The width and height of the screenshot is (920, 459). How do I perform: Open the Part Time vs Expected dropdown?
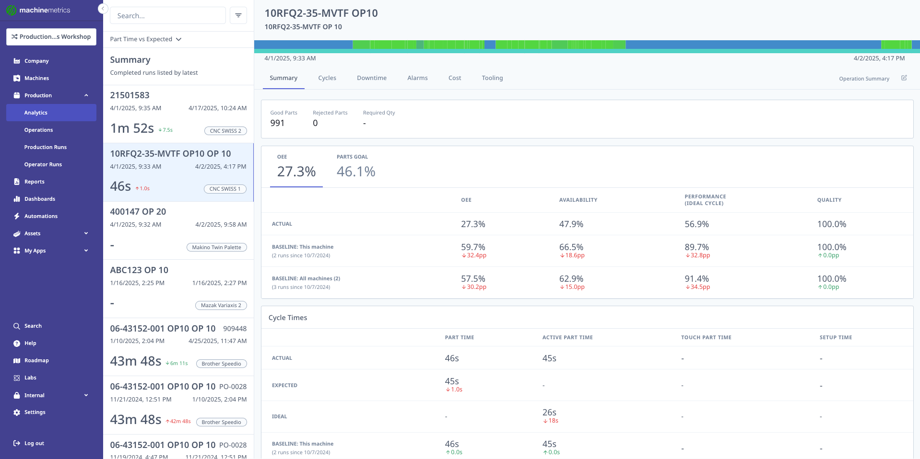pos(146,39)
